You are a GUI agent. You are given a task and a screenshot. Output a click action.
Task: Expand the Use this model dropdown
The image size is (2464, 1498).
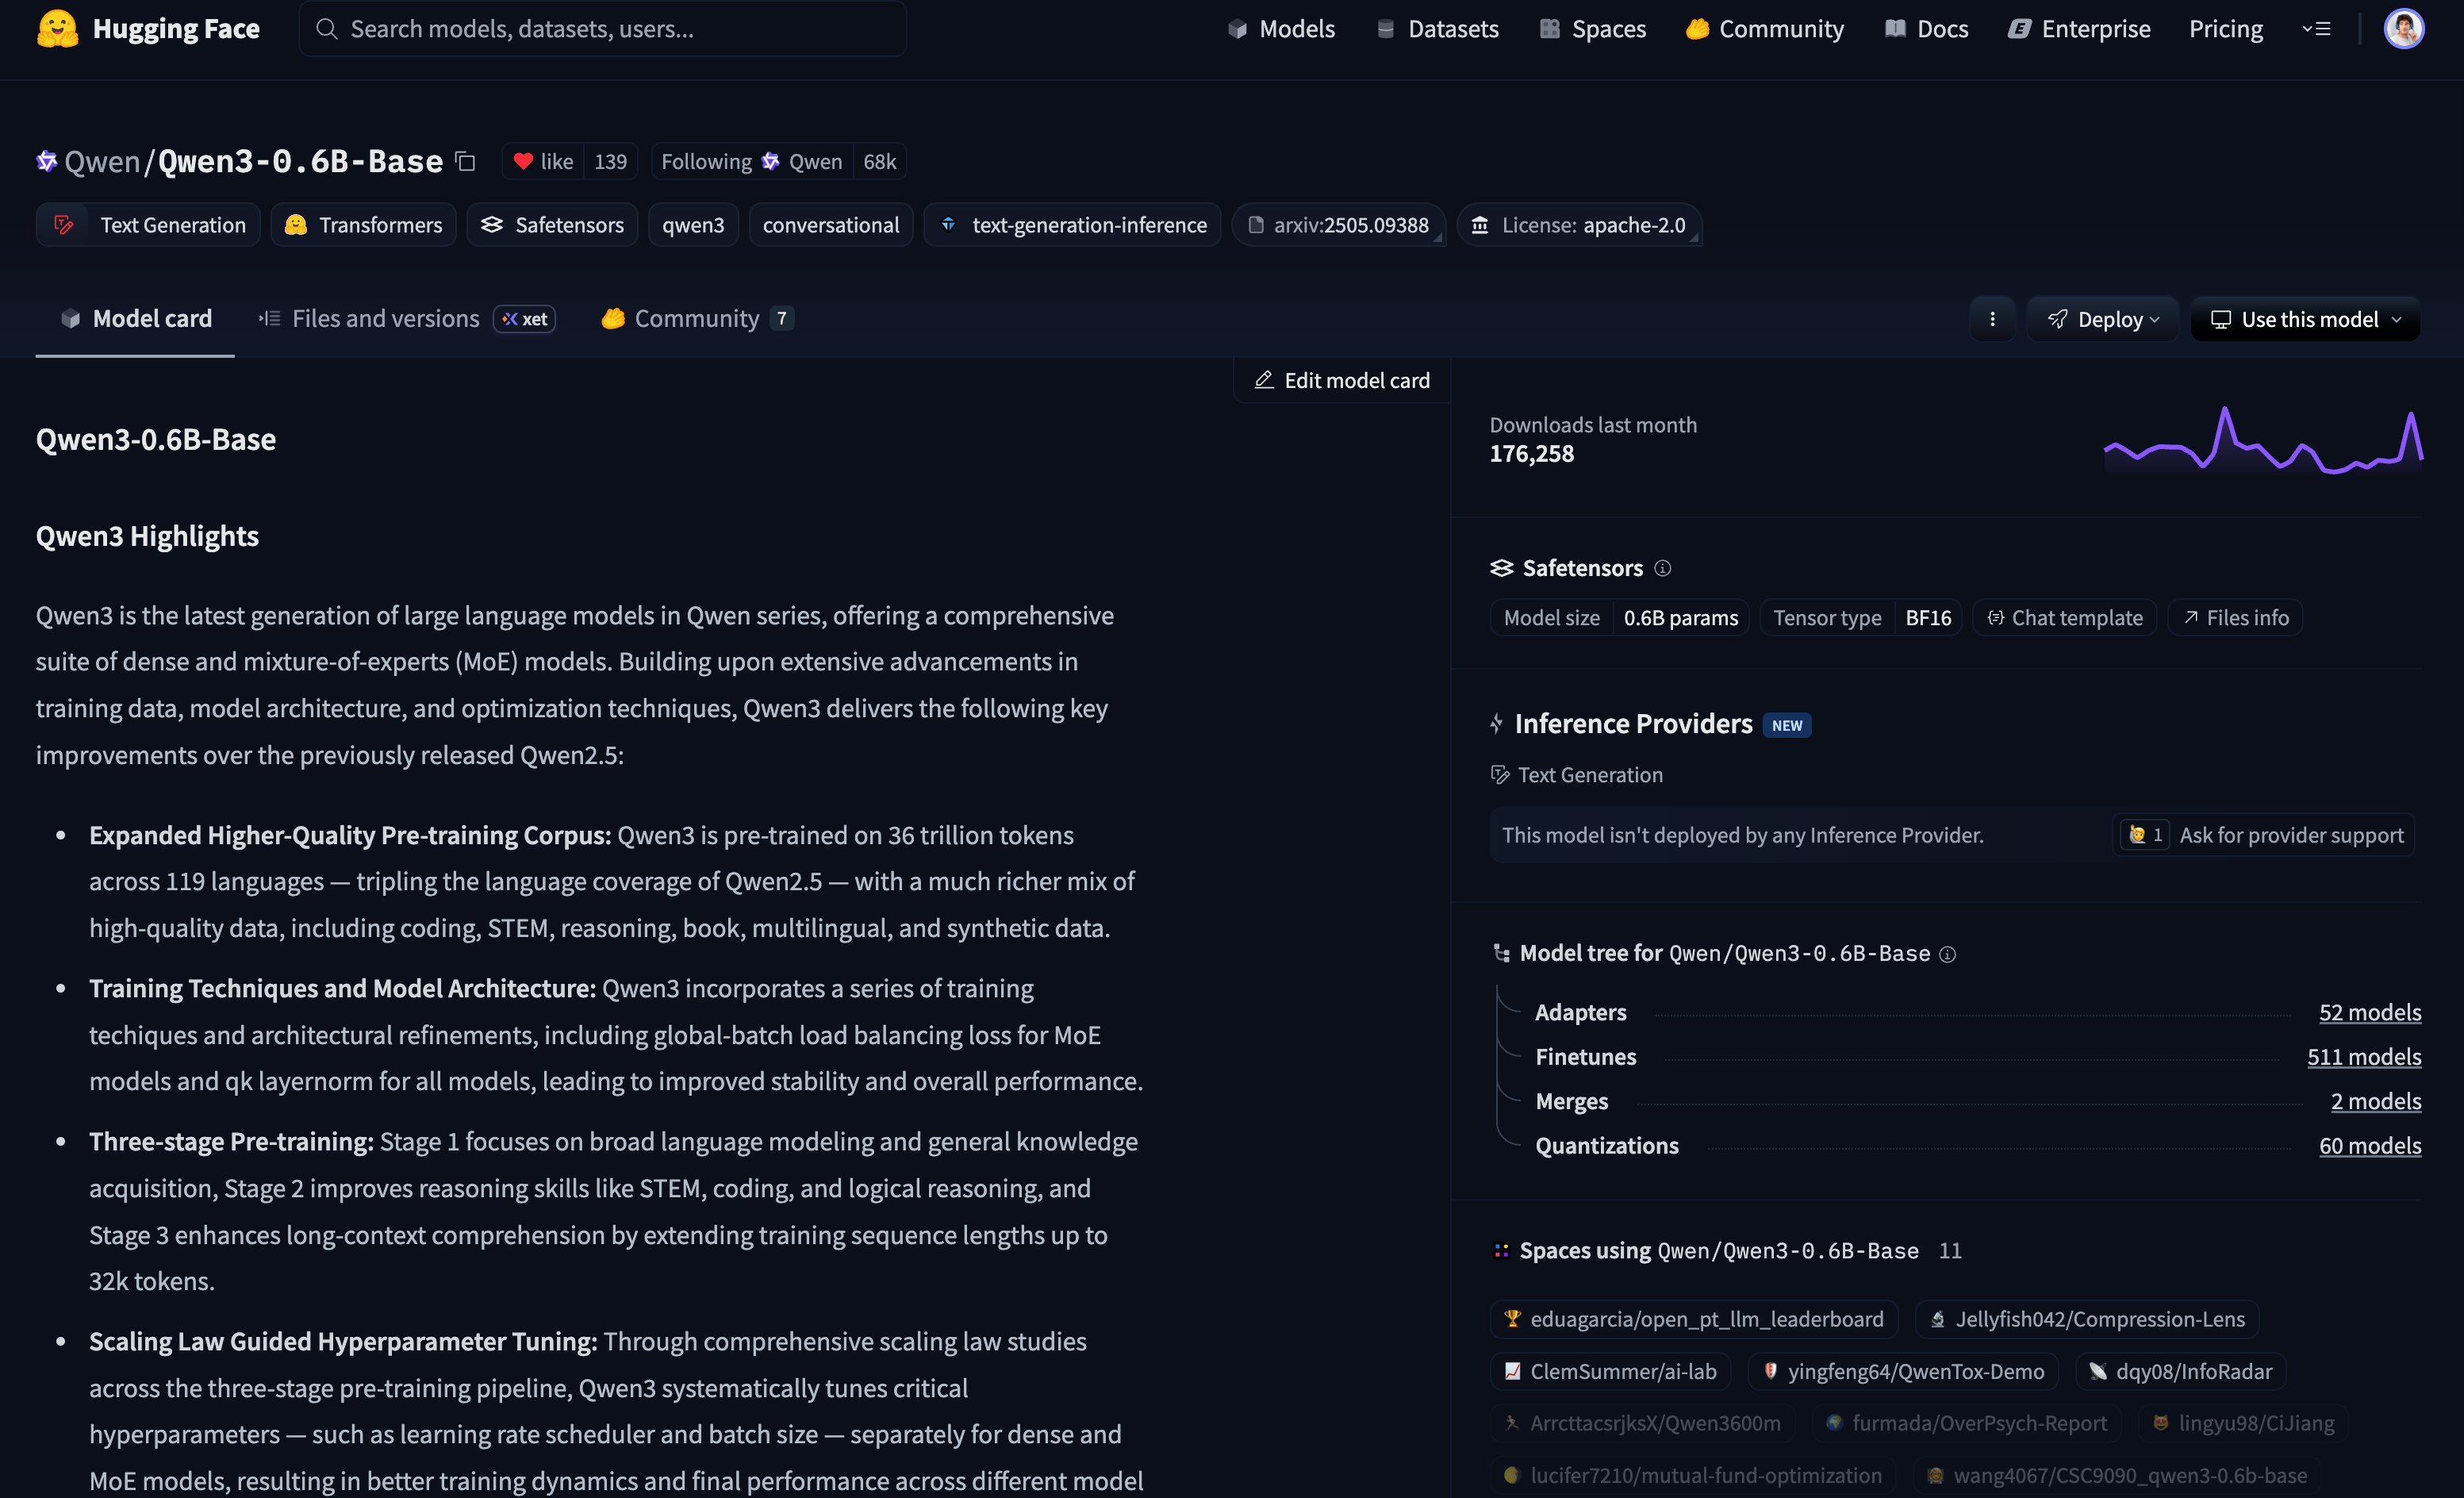pos(2305,319)
